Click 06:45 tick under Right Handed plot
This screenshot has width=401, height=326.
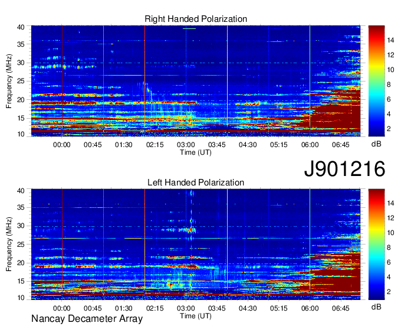point(341,145)
